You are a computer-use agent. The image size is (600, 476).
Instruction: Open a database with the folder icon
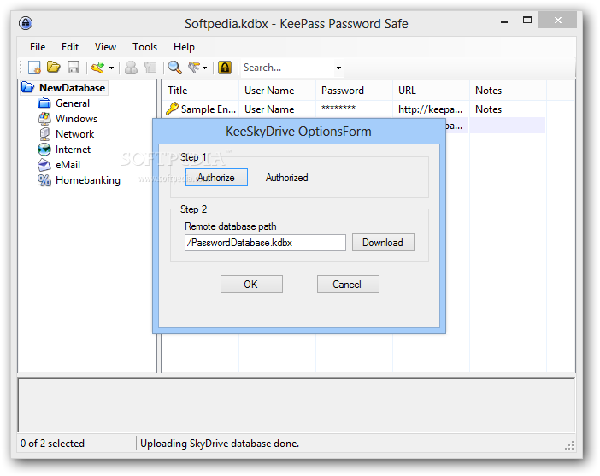pos(54,68)
